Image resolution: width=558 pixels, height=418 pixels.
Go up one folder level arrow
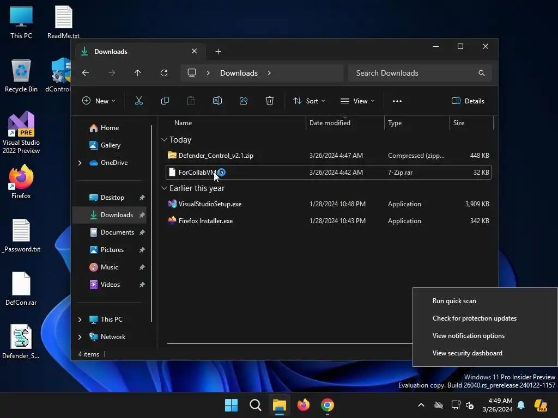click(138, 73)
